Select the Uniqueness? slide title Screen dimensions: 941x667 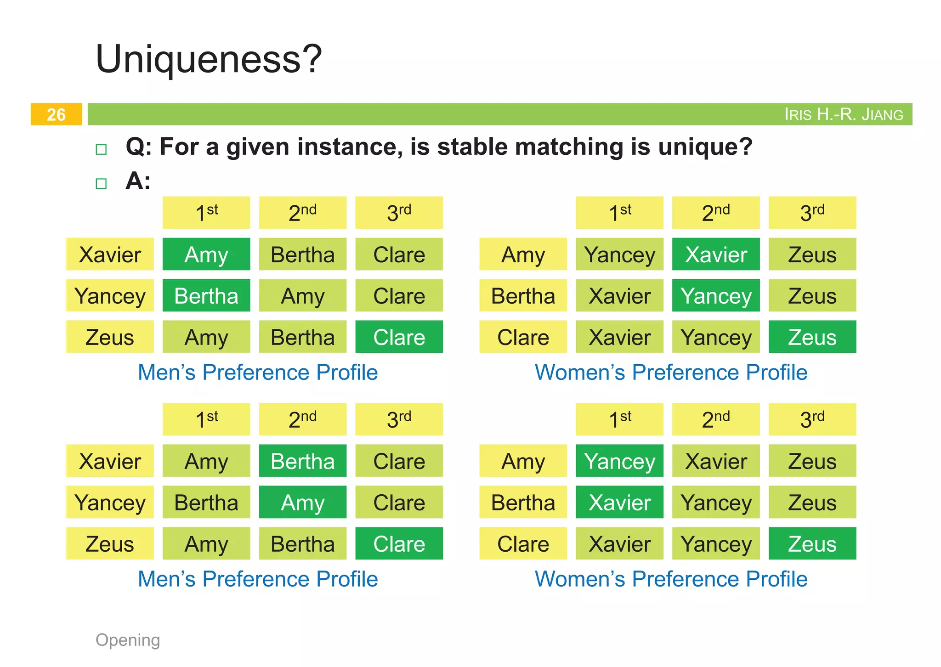click(209, 59)
